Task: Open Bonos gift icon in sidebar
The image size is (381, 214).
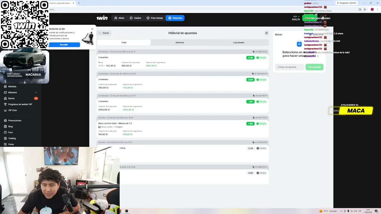Action: tap(5, 98)
